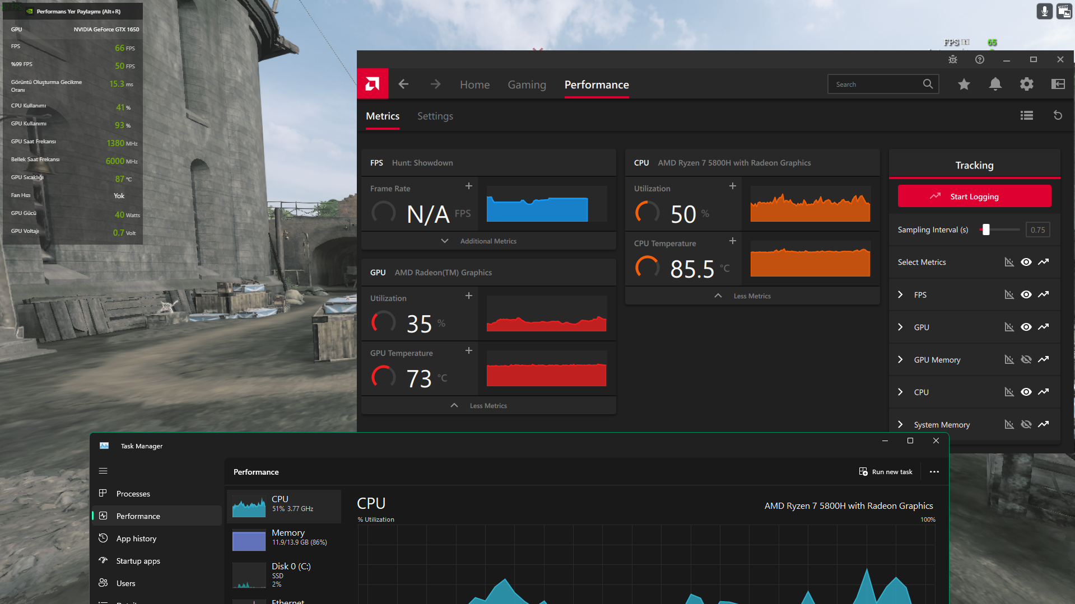Screen dimensions: 1075x604
Task: Add CPU Utilization metric with plus icon
Action: point(733,186)
